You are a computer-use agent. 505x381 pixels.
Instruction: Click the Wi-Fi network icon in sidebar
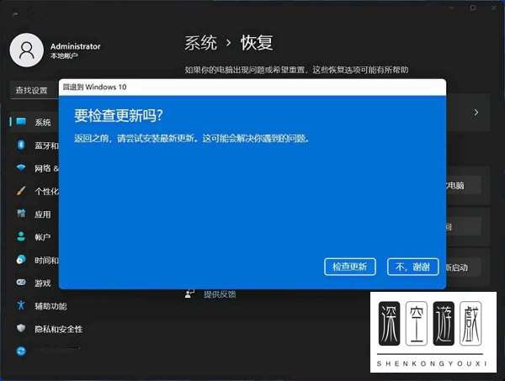pos(21,167)
